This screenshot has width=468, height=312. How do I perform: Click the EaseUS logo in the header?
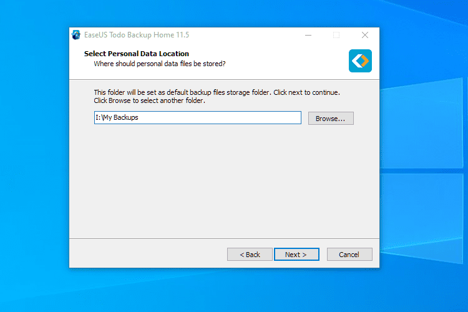(x=360, y=61)
